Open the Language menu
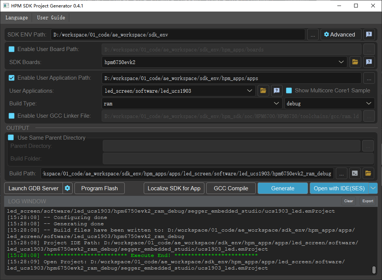382x280 pixels. click(x=16, y=17)
